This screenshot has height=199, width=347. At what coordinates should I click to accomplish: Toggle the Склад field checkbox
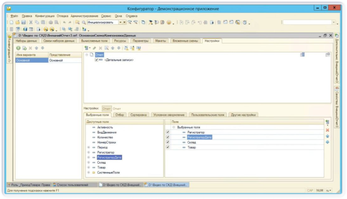168,142
